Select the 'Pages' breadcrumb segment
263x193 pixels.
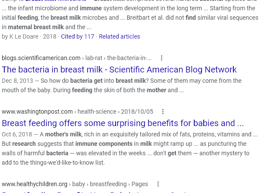140,184
